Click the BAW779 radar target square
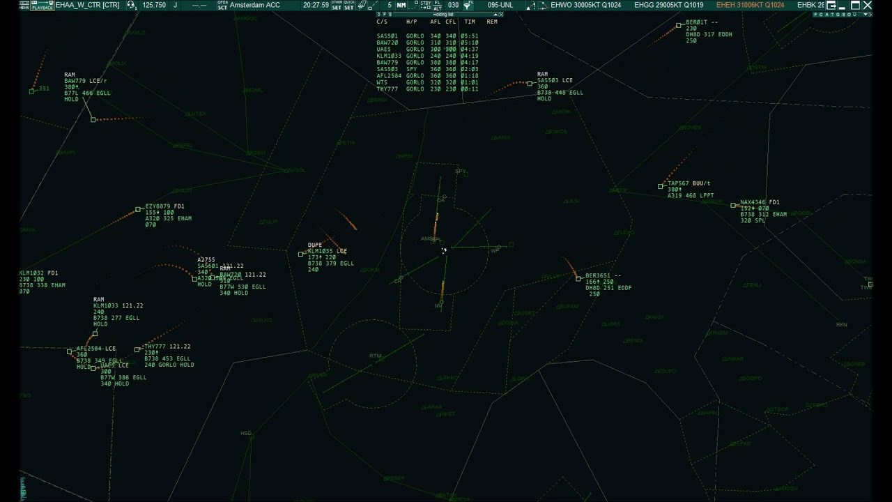The width and height of the screenshot is (892, 502). point(93,119)
